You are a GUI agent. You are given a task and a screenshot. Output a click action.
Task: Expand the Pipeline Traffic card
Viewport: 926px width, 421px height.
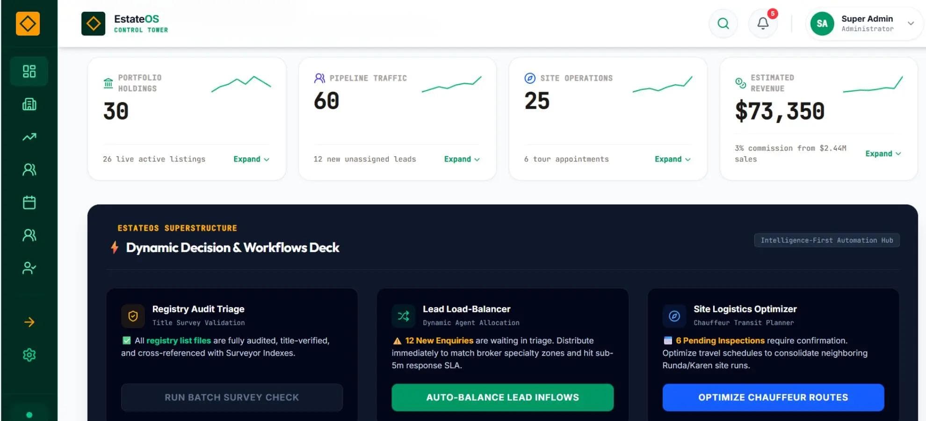[462, 159]
